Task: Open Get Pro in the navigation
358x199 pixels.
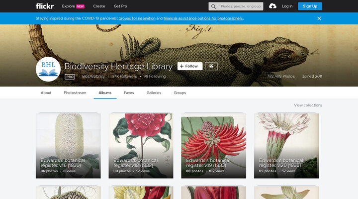Action: coord(120,6)
